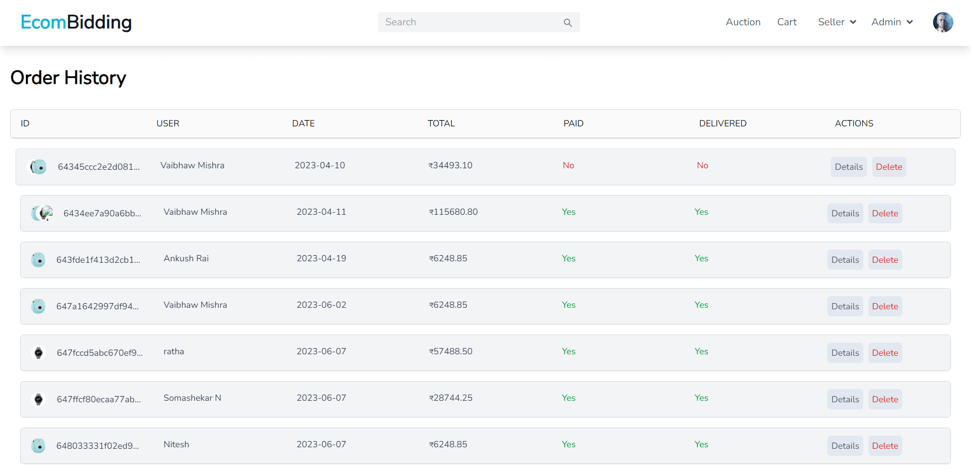The image size is (971, 469).
Task: Delete ratha's order
Action: pos(885,353)
